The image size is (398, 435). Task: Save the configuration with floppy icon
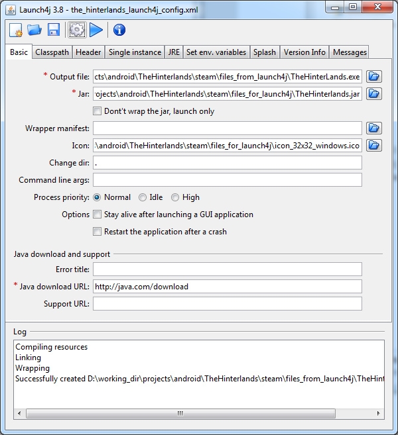click(x=54, y=30)
